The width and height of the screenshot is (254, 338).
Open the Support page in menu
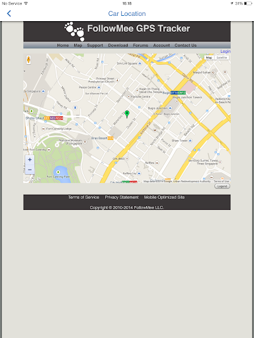95,46
